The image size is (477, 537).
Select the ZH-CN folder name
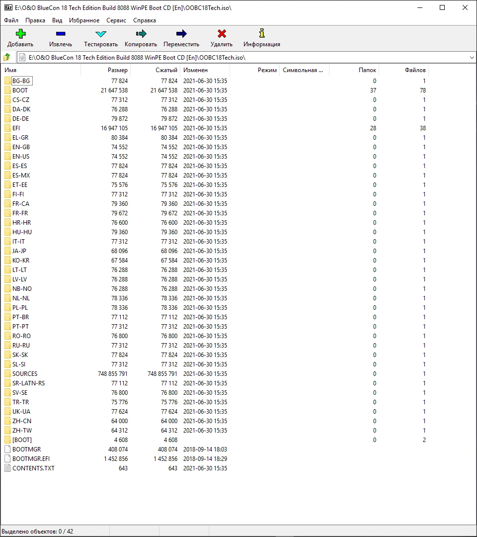point(22,421)
